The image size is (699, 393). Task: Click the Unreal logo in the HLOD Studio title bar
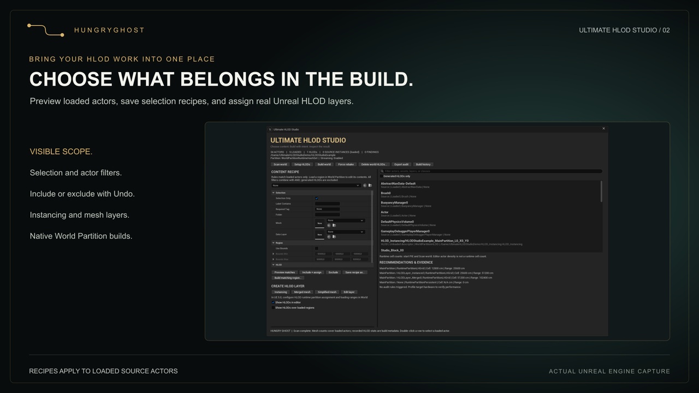(x=270, y=129)
